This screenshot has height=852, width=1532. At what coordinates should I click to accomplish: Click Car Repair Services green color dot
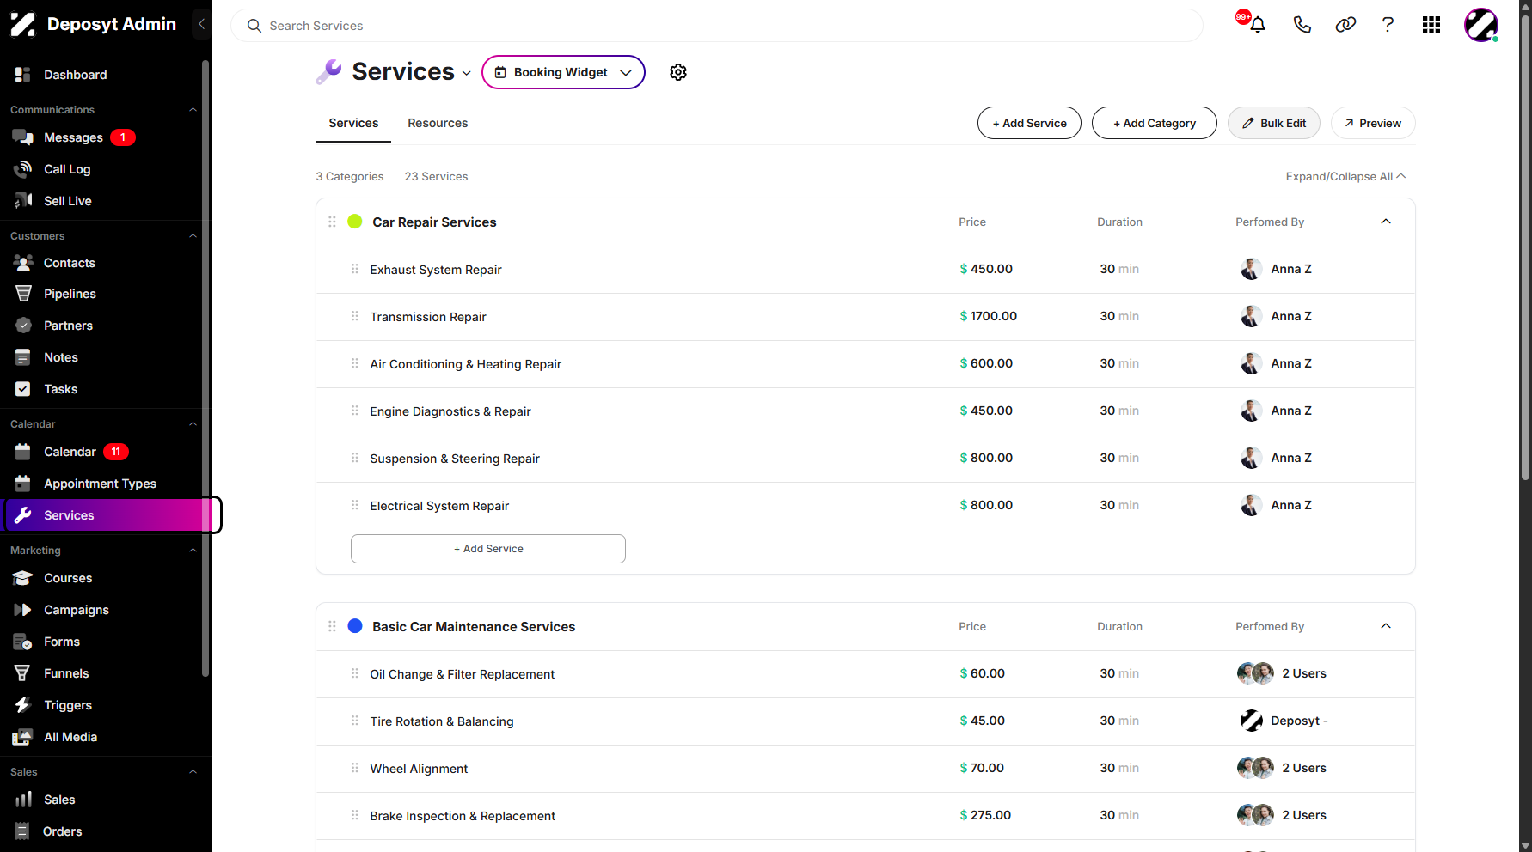pyautogui.click(x=354, y=222)
